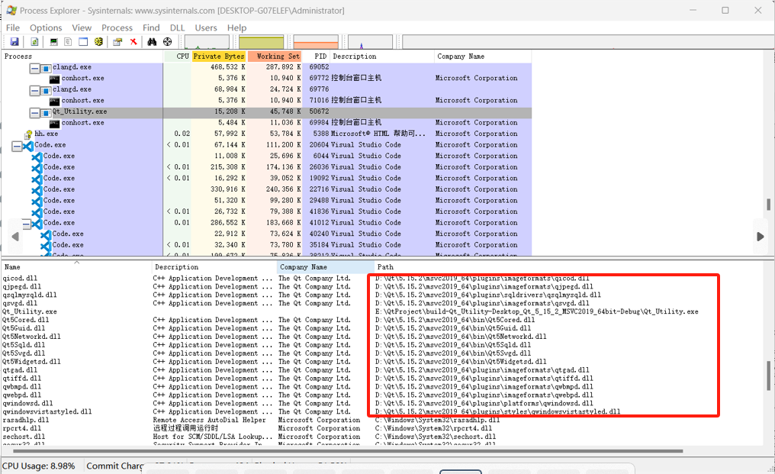Open the Users menu

pos(206,27)
